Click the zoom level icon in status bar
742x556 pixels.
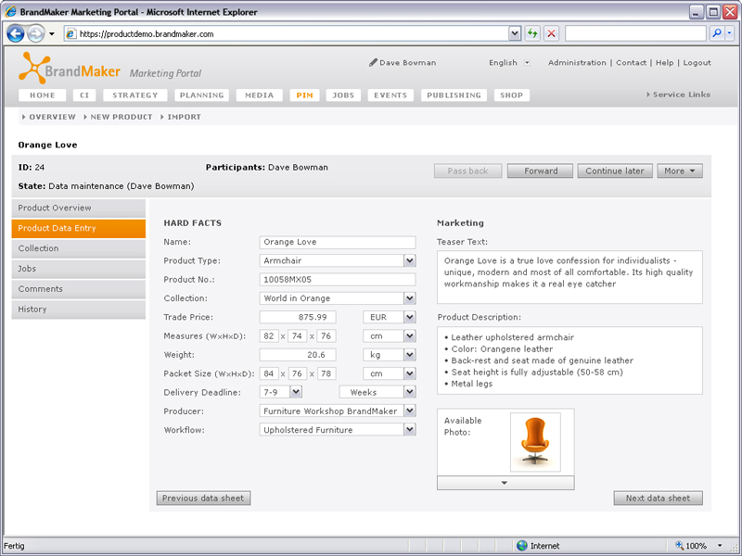[x=680, y=546]
